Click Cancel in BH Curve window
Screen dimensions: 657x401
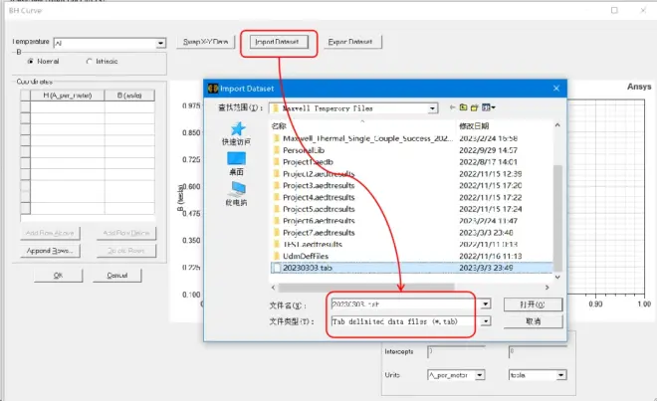[116, 276]
